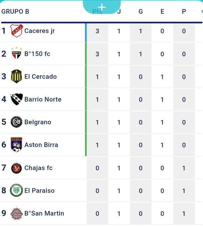This screenshot has height=226, width=203.
Task: Tap Aston Birra's draws value cell
Action: pos(162,145)
